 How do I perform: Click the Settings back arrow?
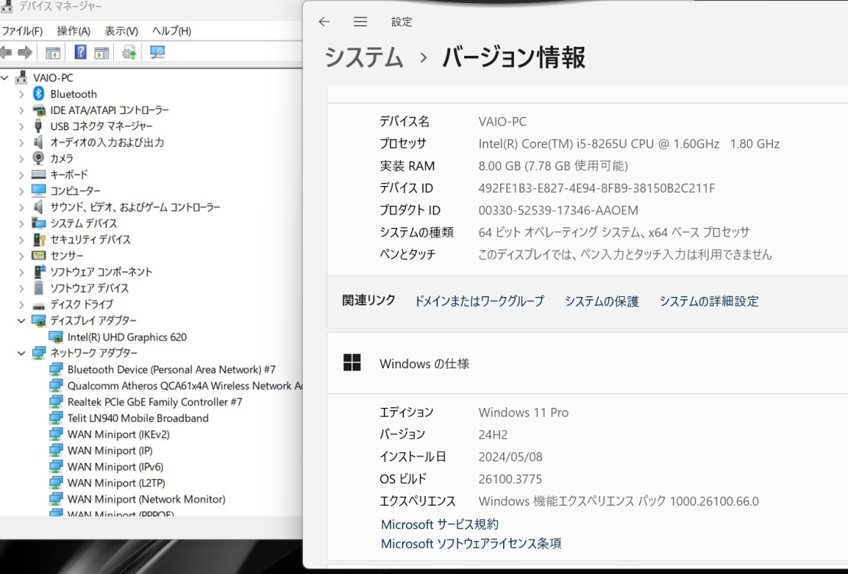point(324,21)
